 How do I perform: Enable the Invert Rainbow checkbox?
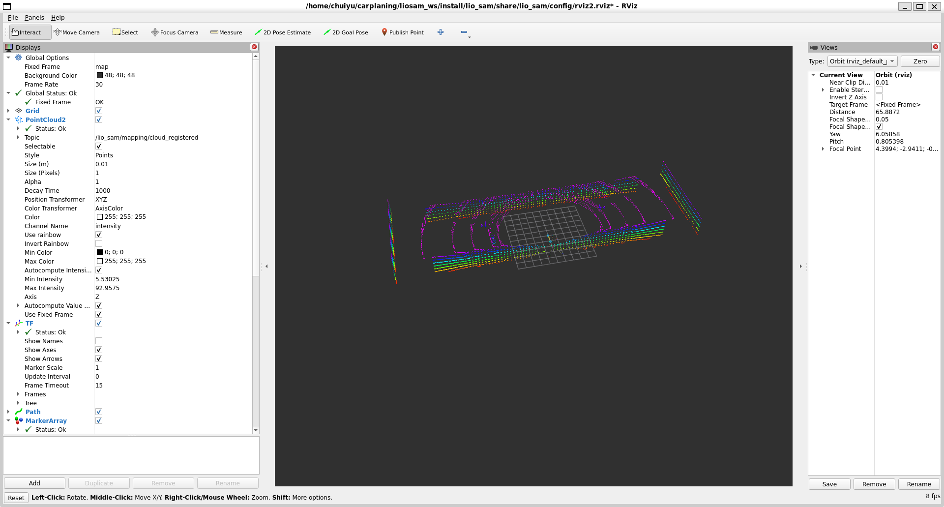(x=99, y=244)
